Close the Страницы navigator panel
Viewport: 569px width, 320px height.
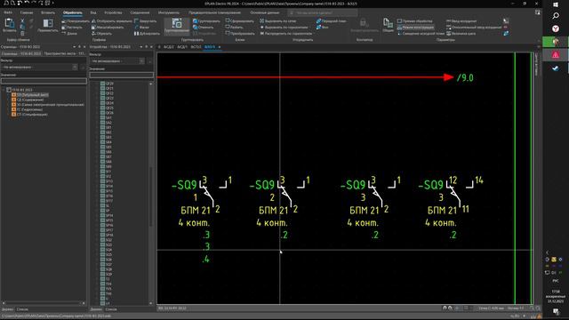pos(84,47)
